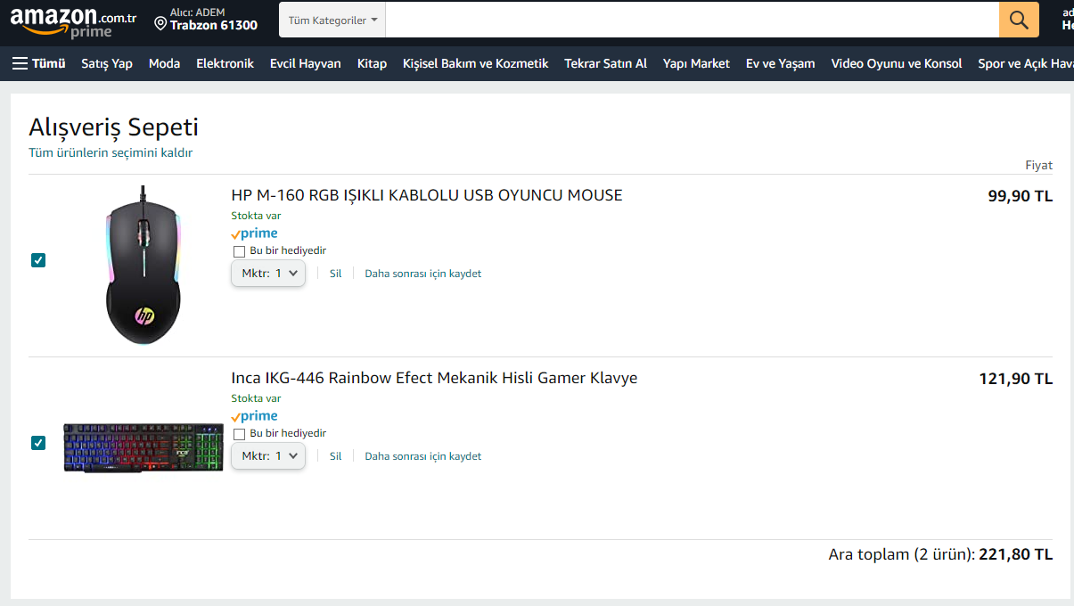Open Video Oyunu ve Konsol category
This screenshot has width=1074, height=606.
click(x=897, y=63)
